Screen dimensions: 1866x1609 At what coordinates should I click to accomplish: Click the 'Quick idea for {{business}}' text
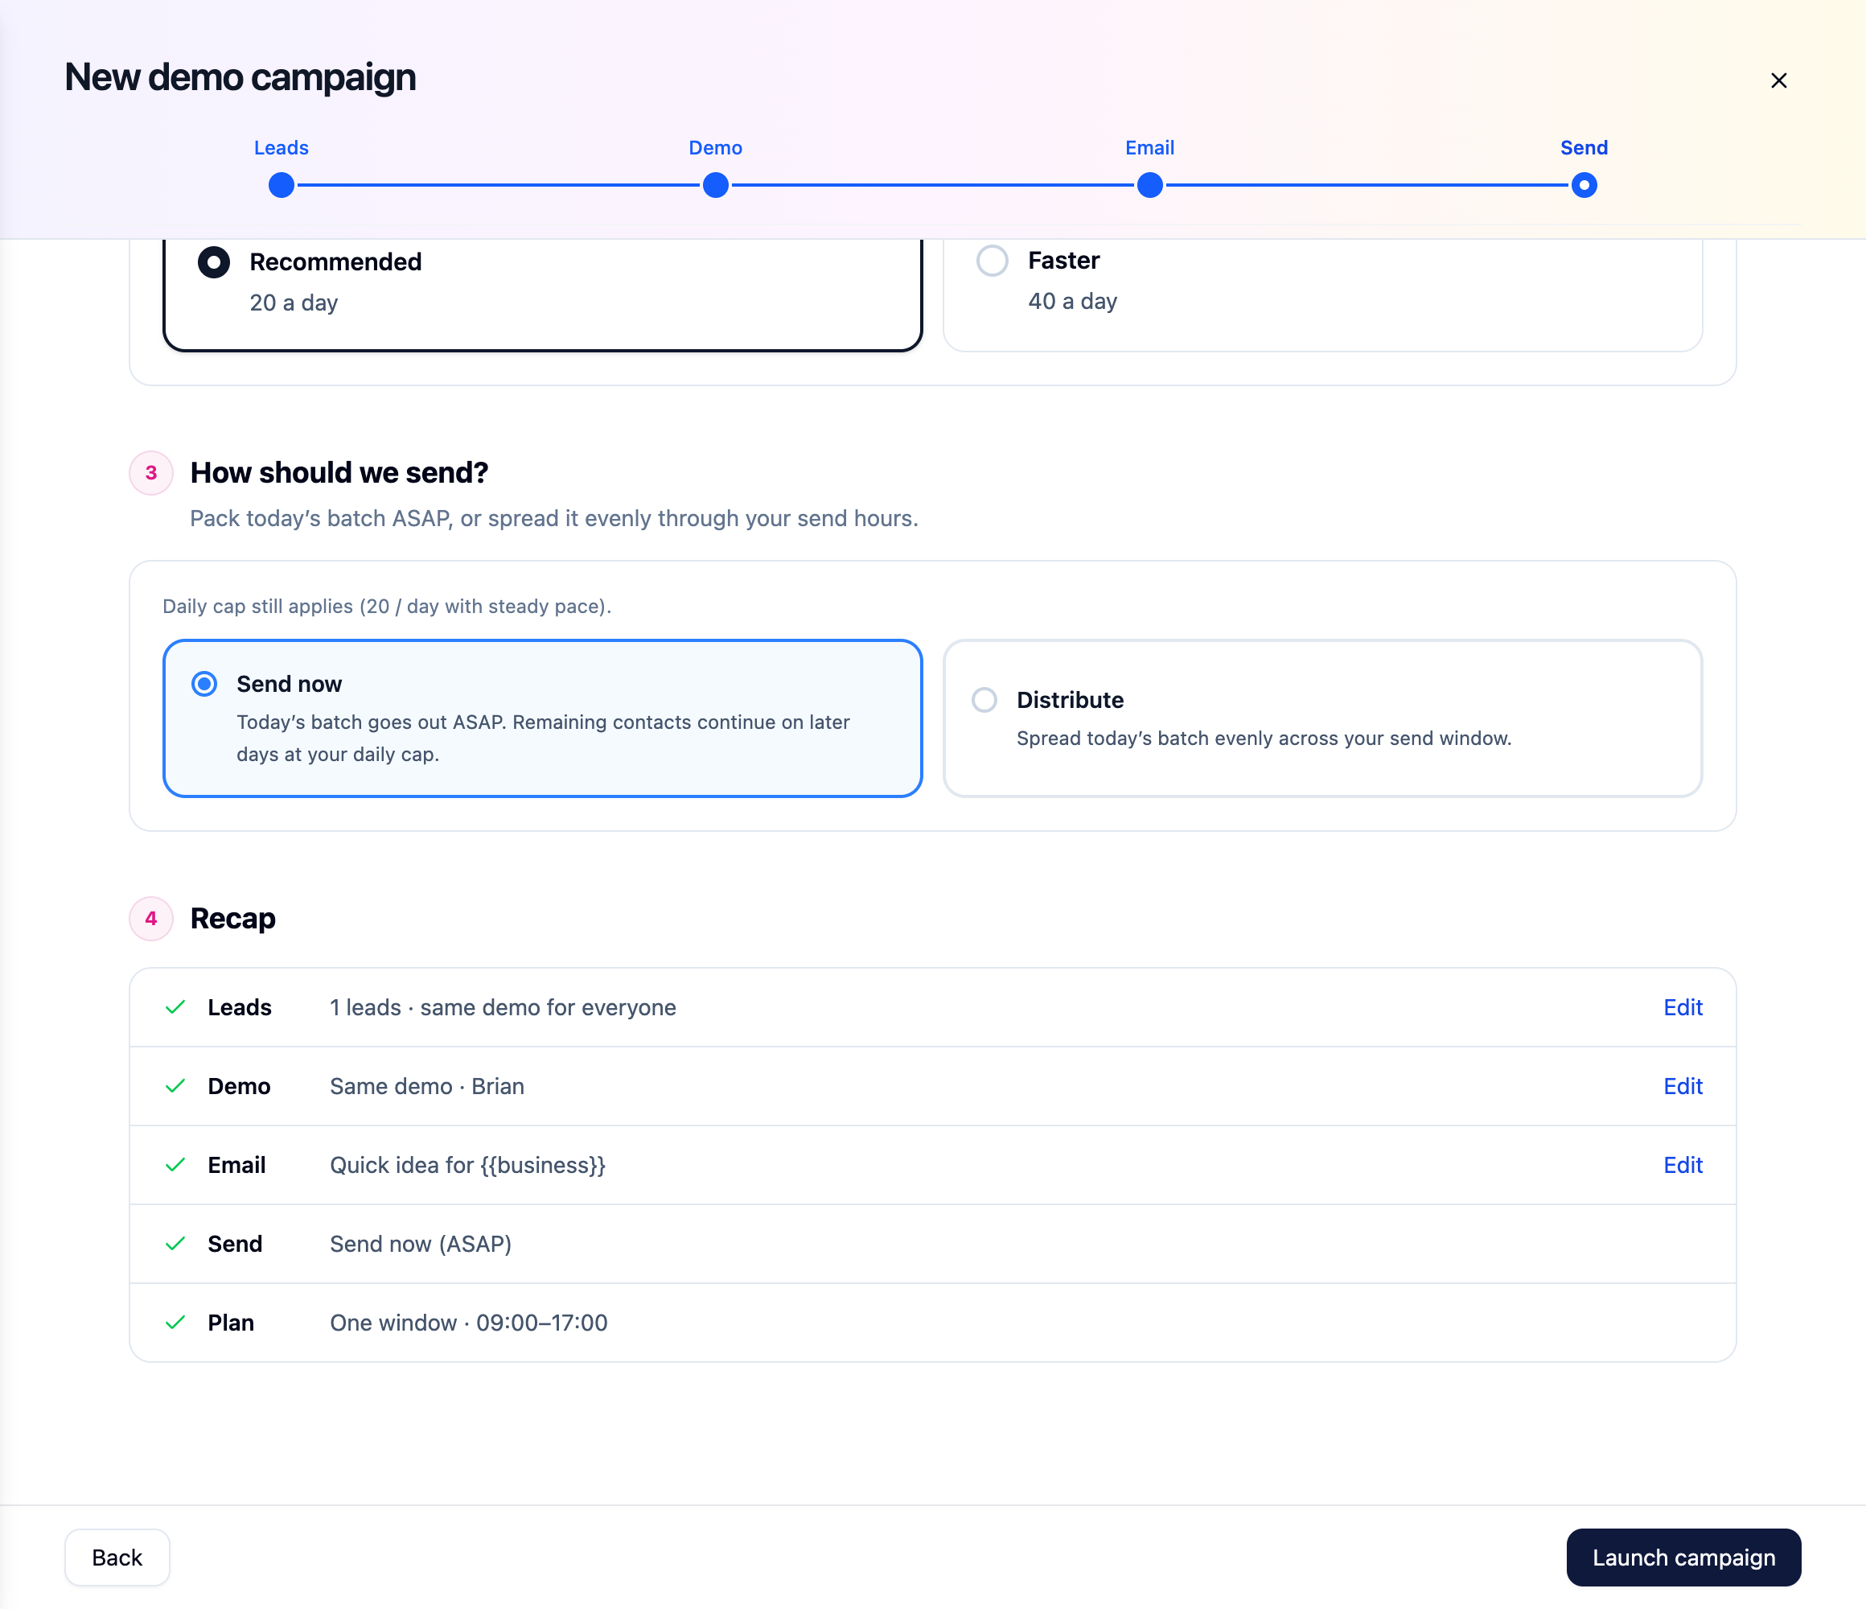(x=467, y=1165)
